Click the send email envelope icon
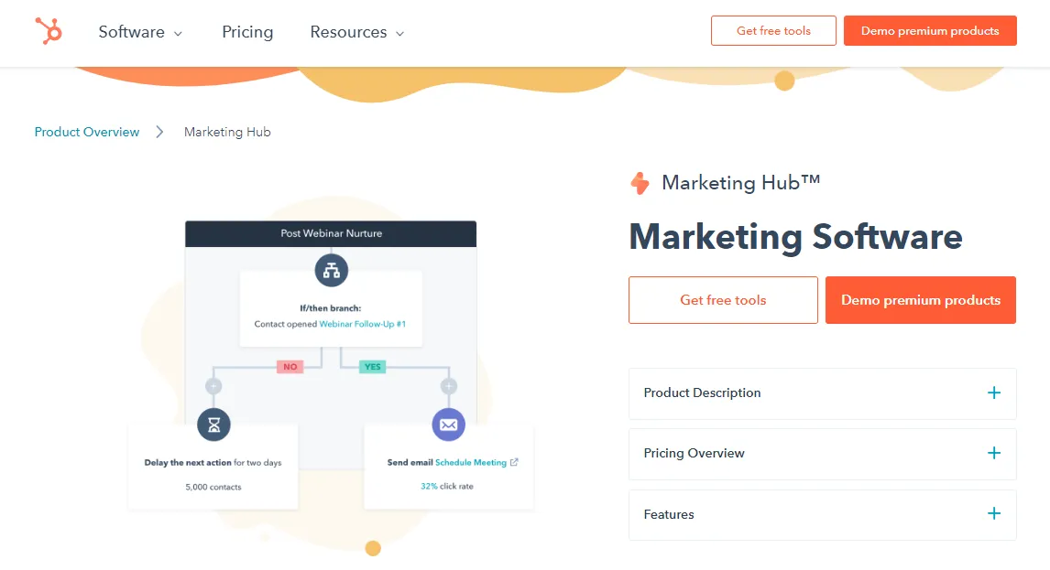1050x570 pixels. [x=449, y=425]
